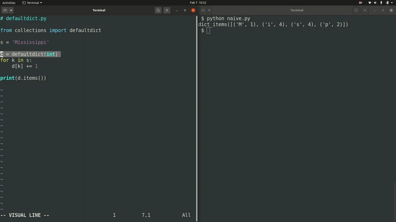396x222 pixels.
Task: Maximize the left terminal window
Action: click(185, 10)
